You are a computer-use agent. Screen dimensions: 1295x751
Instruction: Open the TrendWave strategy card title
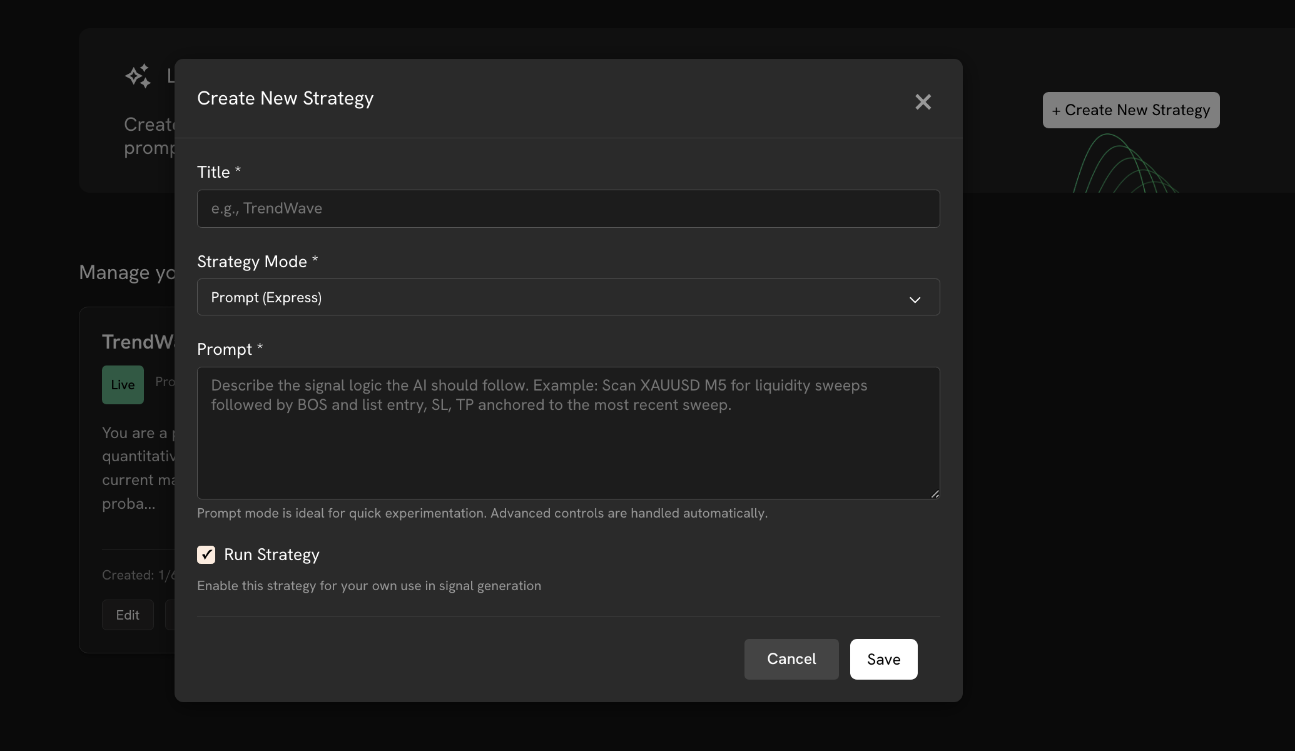(138, 342)
